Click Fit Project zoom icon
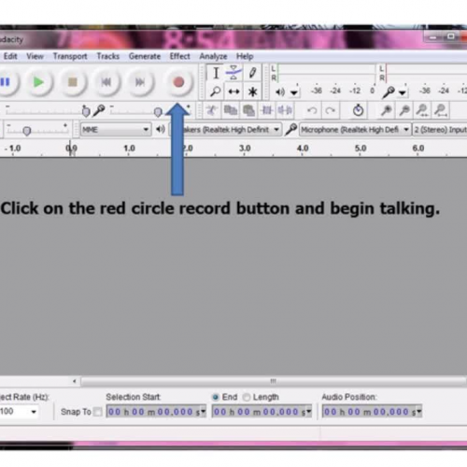Viewport: 467px width, 467px height. 441,110
